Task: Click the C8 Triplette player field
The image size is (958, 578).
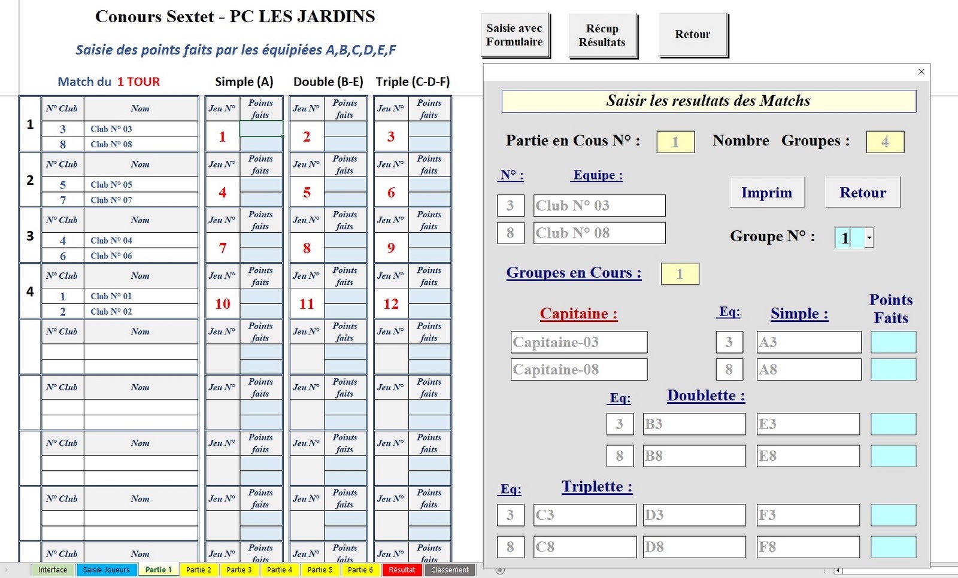Action: coord(585,547)
